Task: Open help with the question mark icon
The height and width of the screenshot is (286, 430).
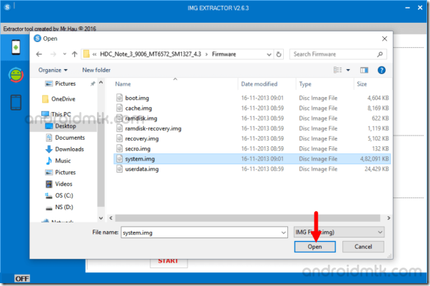Action: [x=382, y=70]
